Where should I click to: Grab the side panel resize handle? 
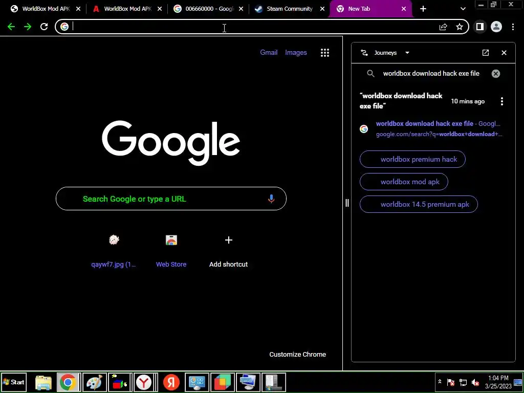(x=347, y=203)
